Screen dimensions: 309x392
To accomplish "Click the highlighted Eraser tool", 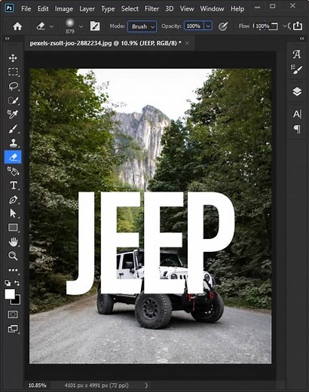I will pyautogui.click(x=13, y=157).
